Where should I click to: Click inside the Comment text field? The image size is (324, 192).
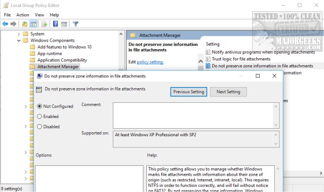[x=193, y=116]
